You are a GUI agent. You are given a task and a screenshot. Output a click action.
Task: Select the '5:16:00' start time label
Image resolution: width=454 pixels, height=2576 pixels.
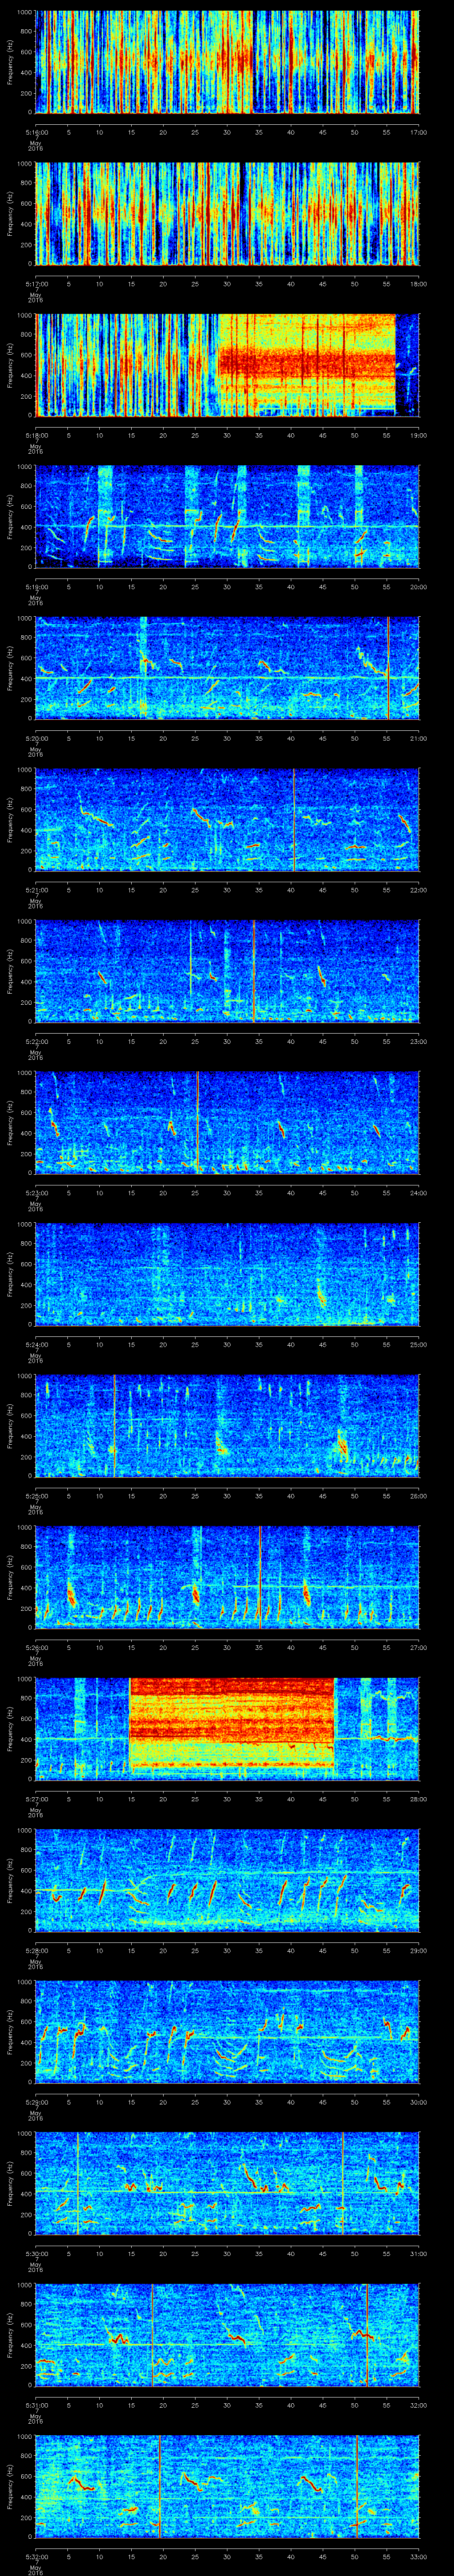tap(36, 132)
